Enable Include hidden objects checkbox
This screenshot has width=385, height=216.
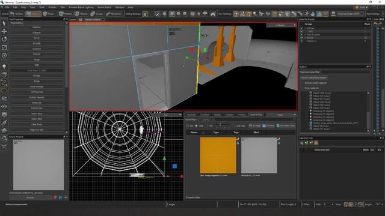pos(303,83)
